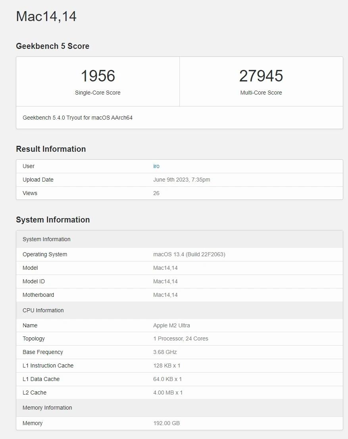Image resolution: width=348 pixels, height=439 pixels.
Task: Click the Geekbench 5.4.0 Tryout version text
Action: (x=78, y=118)
